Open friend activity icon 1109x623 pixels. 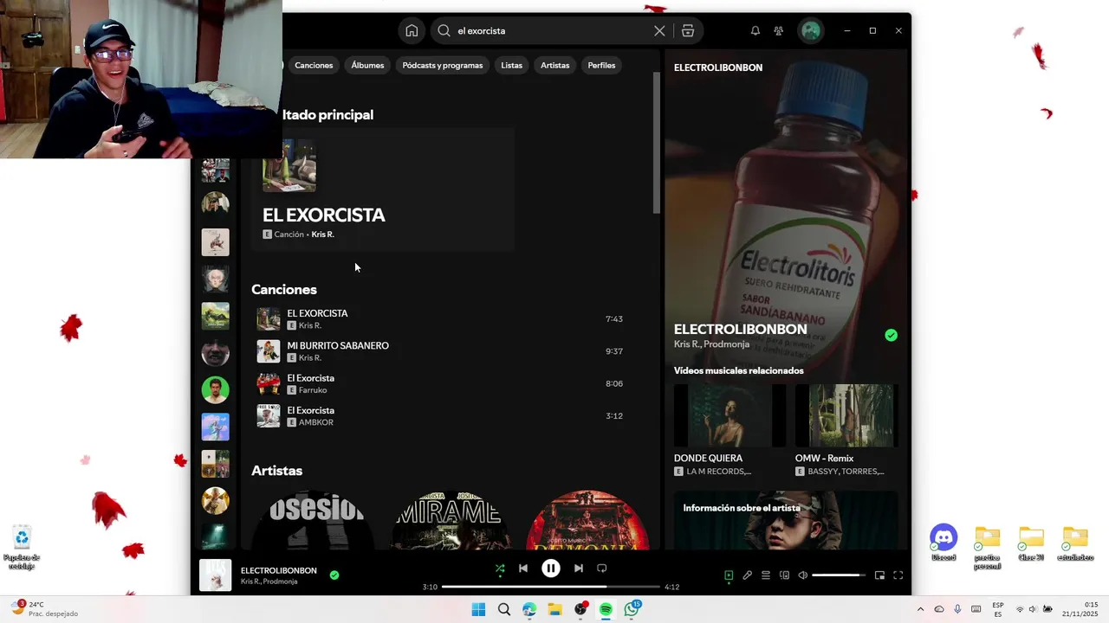pos(779,31)
